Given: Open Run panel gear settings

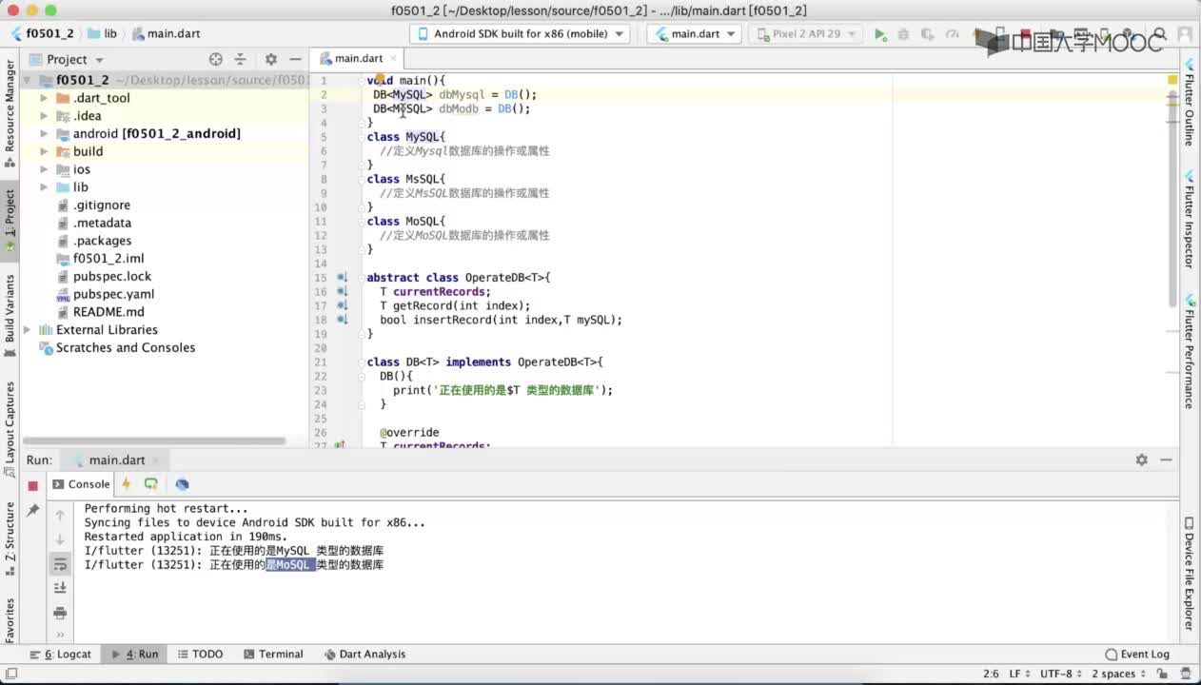Looking at the screenshot, I should point(1142,460).
